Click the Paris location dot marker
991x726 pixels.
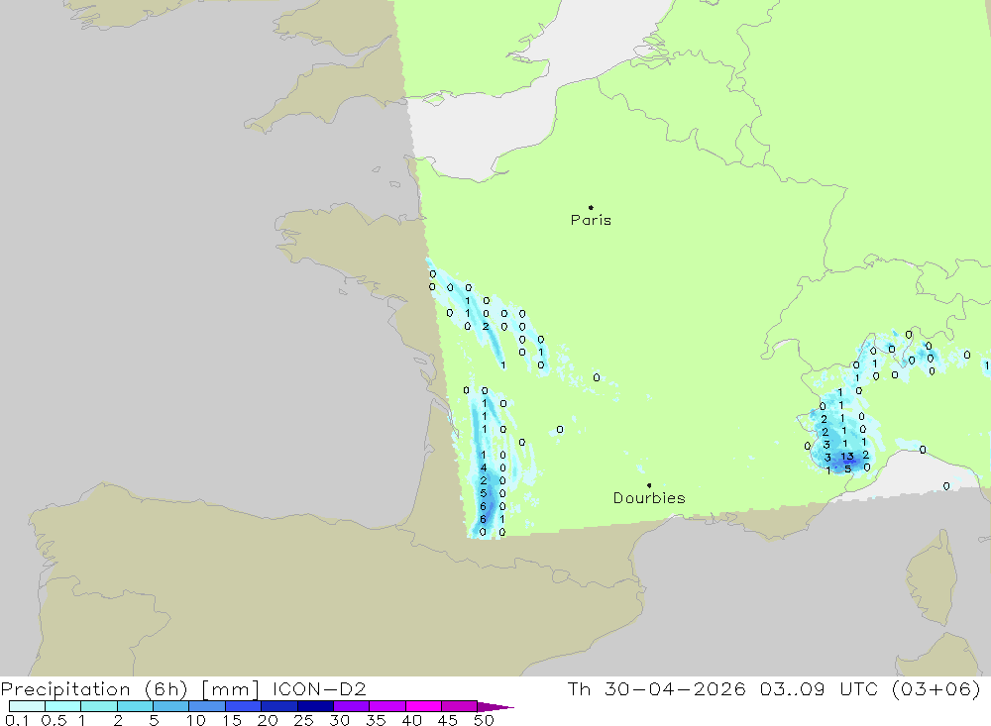pos(591,207)
